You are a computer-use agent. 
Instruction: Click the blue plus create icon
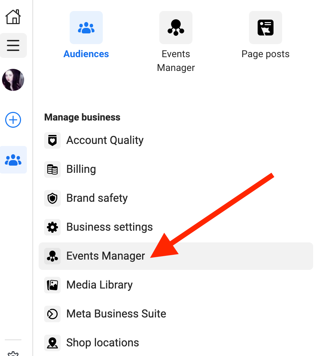[x=13, y=120]
